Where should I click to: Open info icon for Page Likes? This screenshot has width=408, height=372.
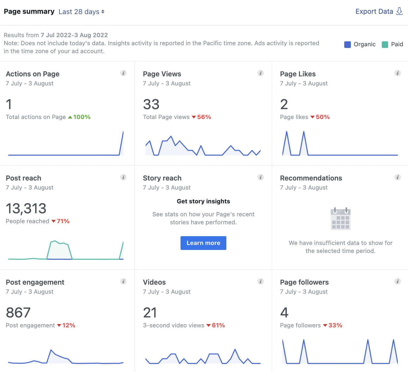[398, 73]
